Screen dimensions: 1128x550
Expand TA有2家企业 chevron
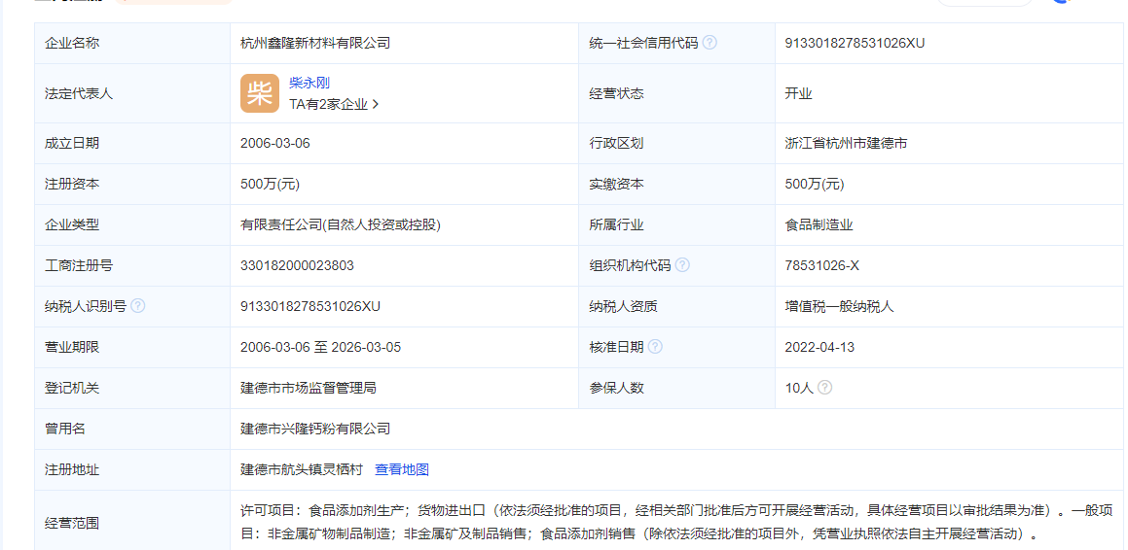click(377, 104)
